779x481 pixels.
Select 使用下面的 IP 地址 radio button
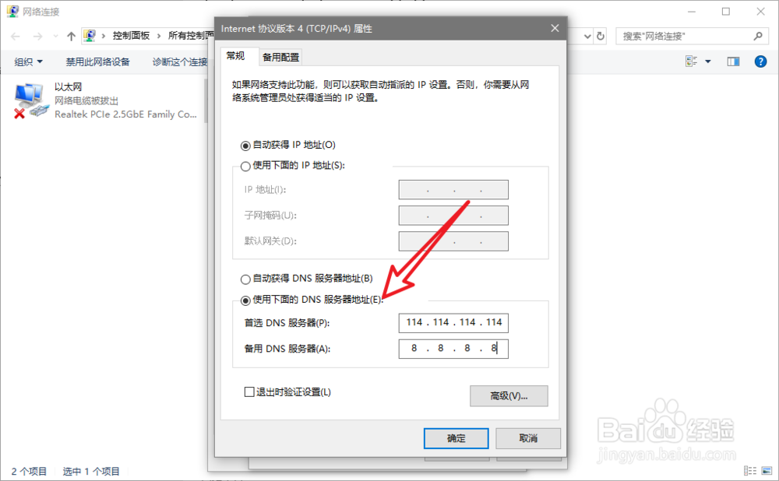[x=245, y=167]
